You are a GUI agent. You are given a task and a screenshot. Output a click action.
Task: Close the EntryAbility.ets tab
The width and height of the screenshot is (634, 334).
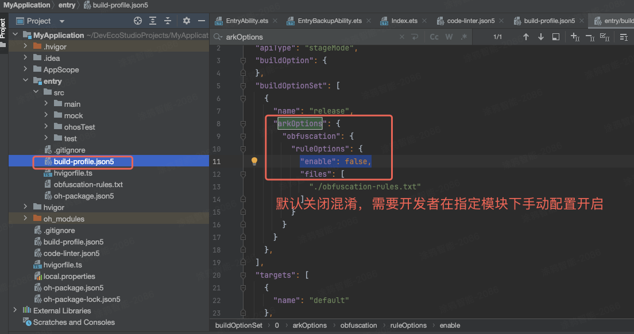click(275, 21)
